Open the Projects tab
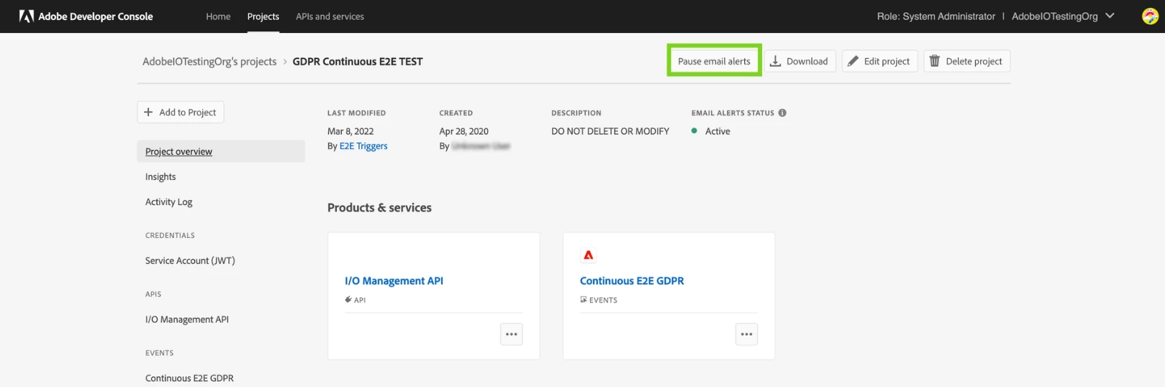The image size is (1165, 387). (x=263, y=16)
